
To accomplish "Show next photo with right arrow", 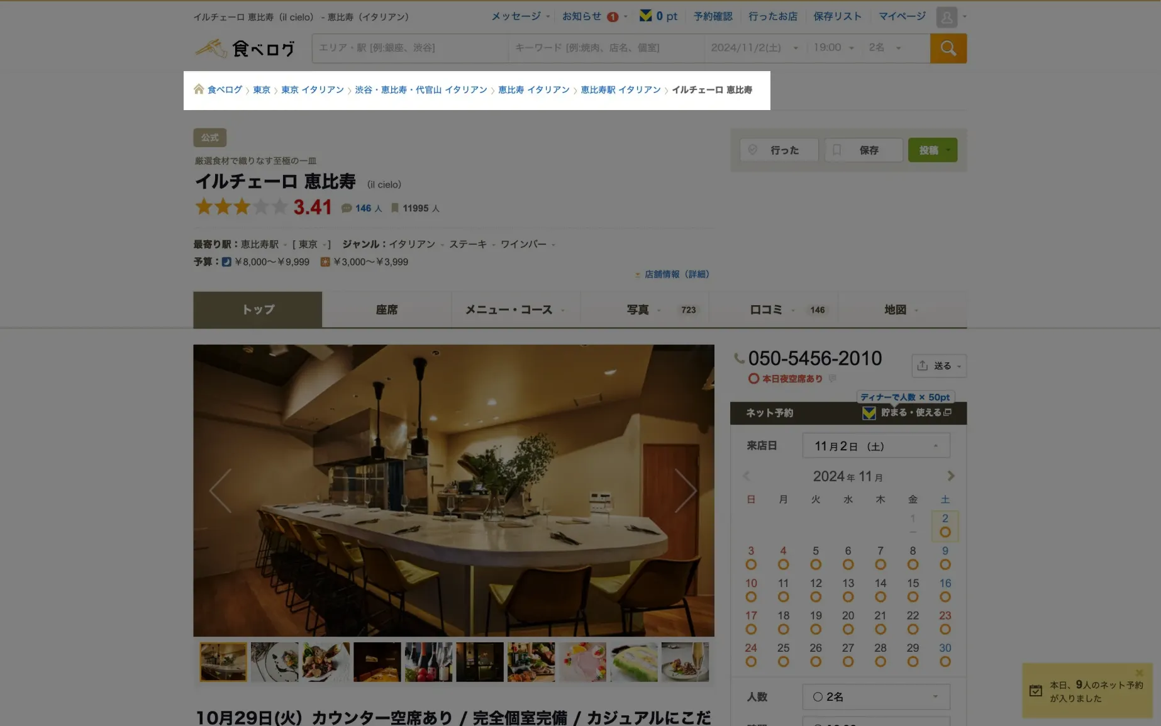I will 685,491.
